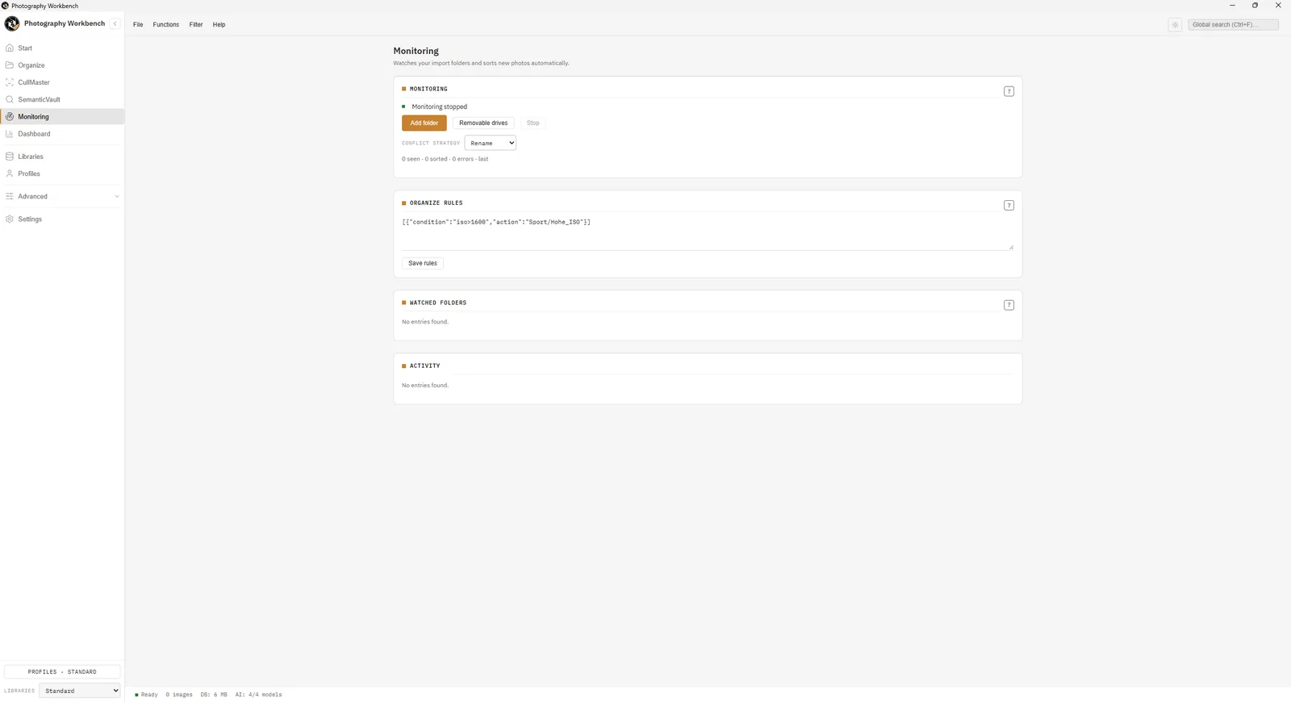Click the '0 images' status bar entry
The image size is (1291, 702).
[x=179, y=695]
